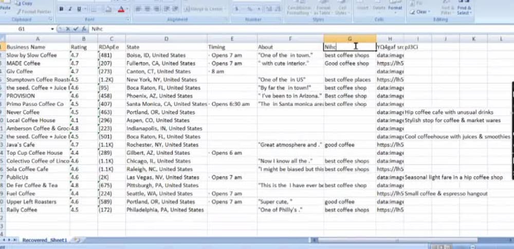Open underline style dropdown arrow
The image size is (514, 249).
85,9
